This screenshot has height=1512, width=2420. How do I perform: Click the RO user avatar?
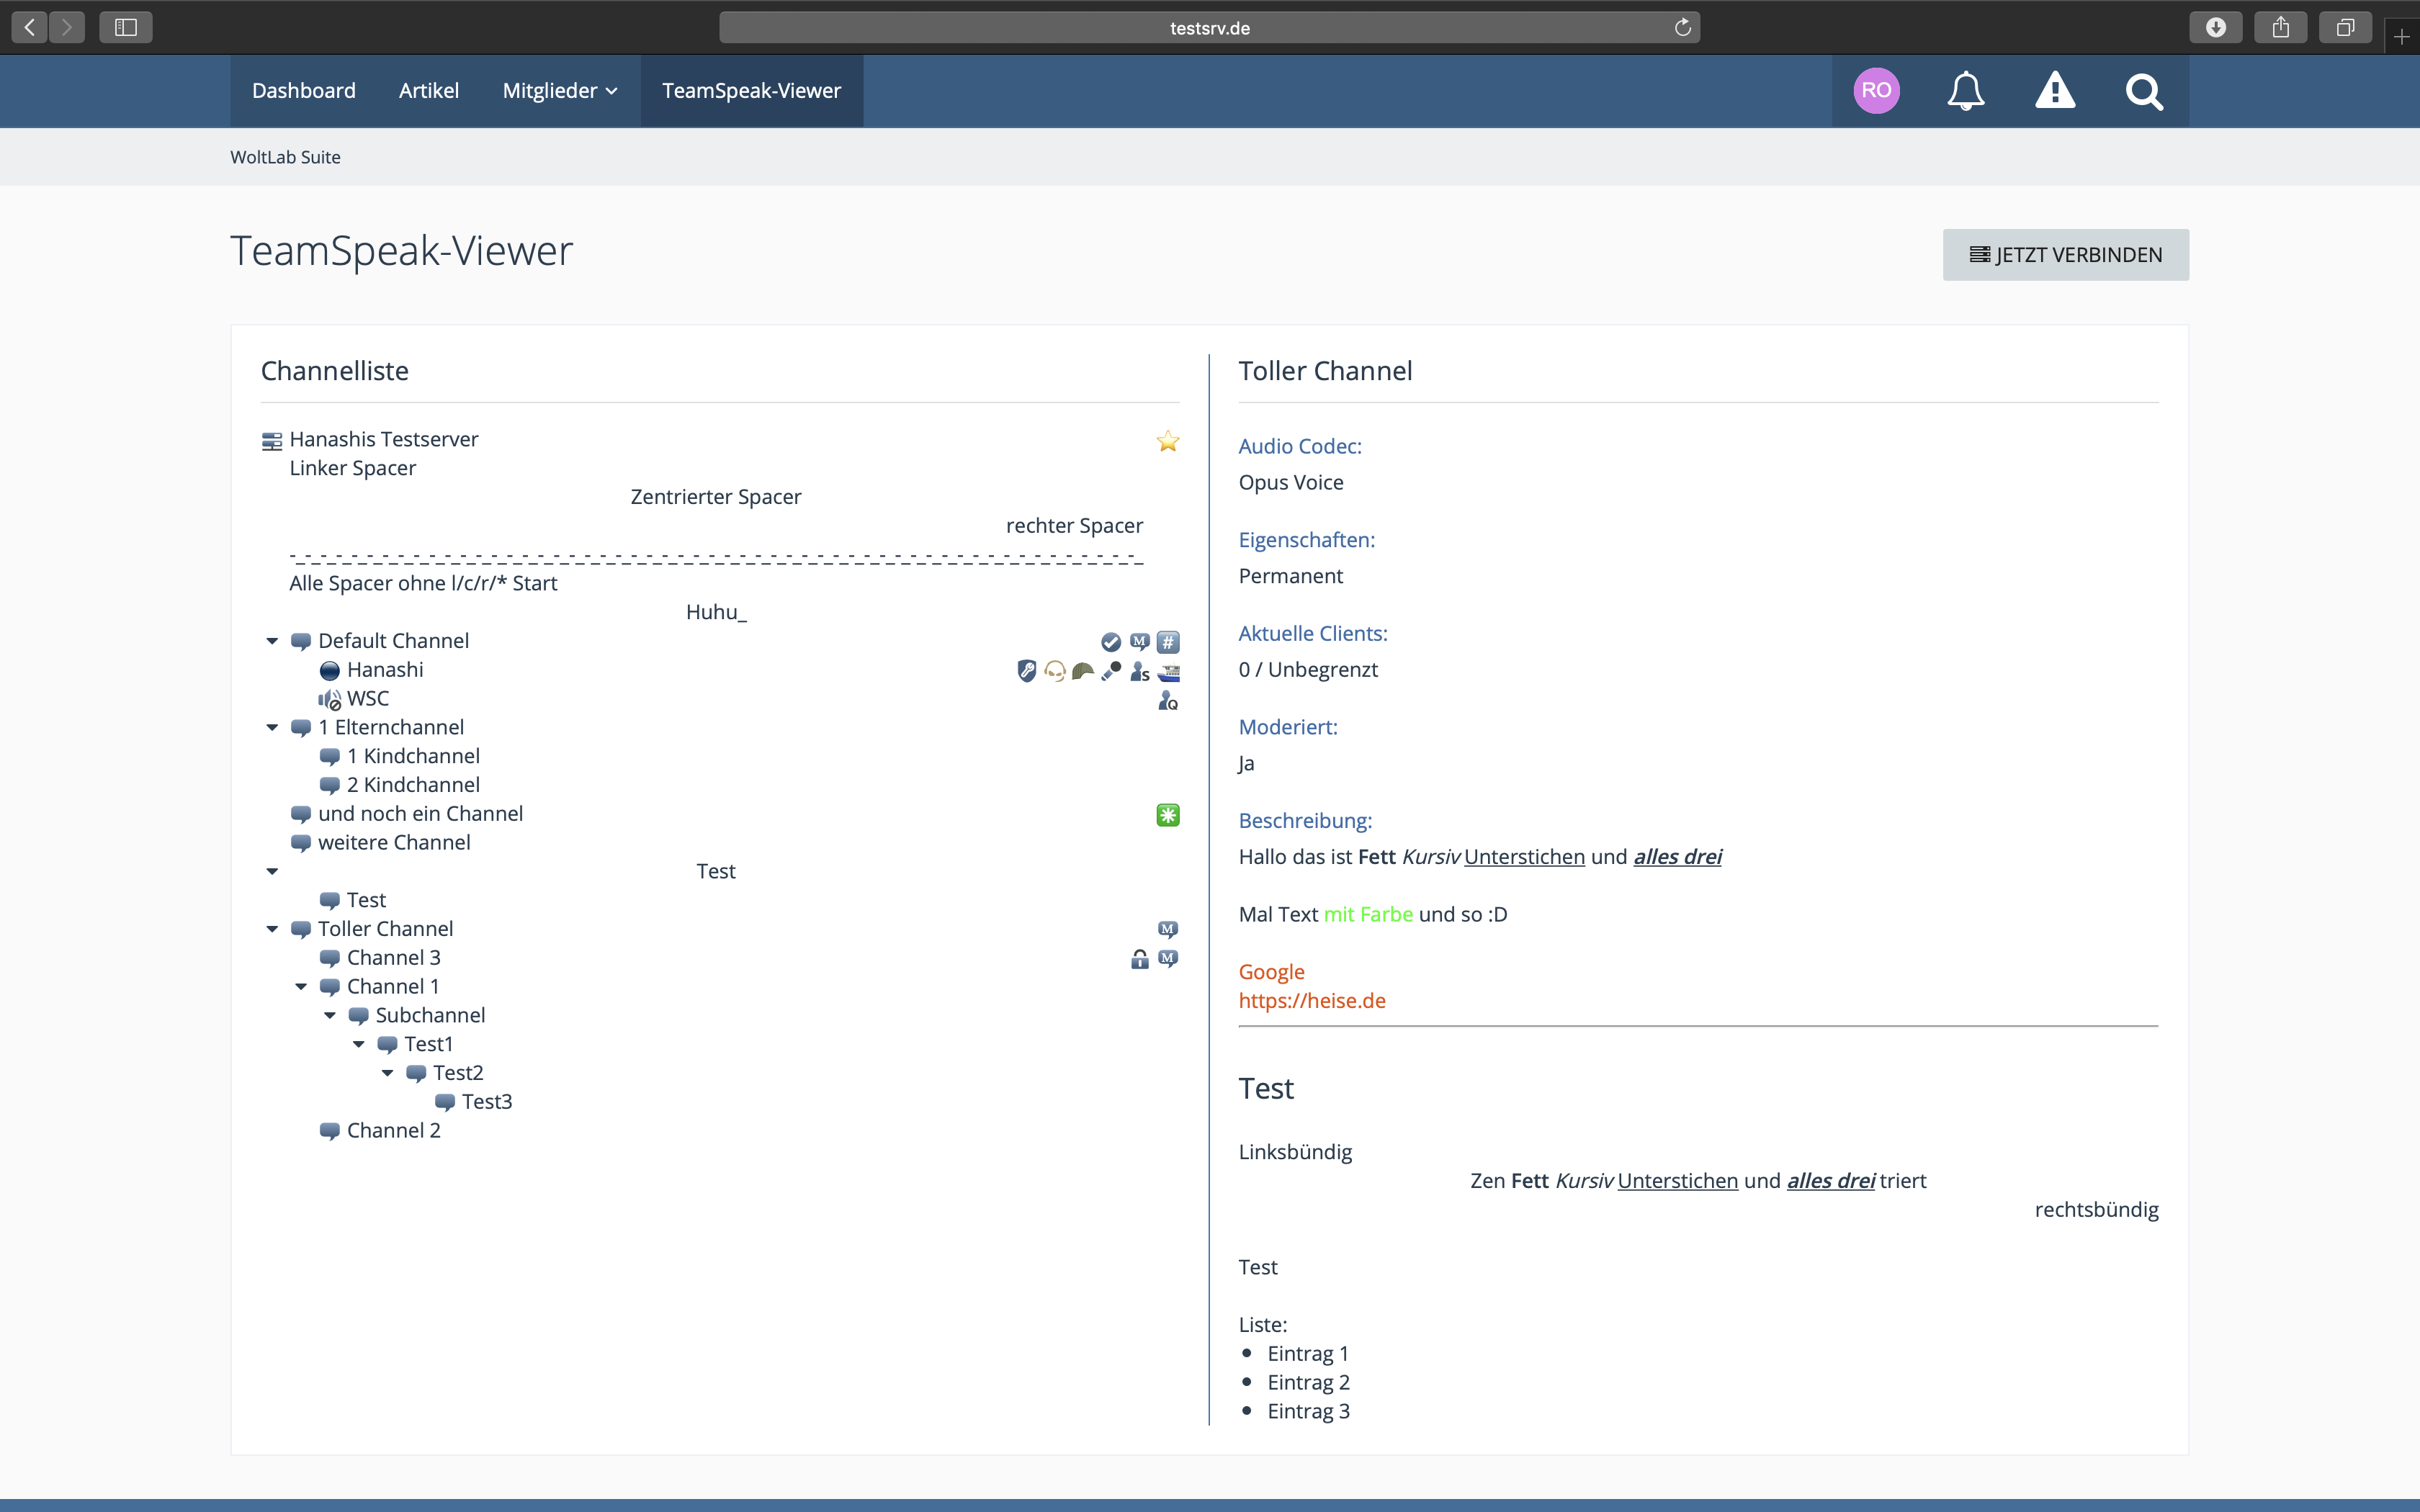tap(1876, 91)
